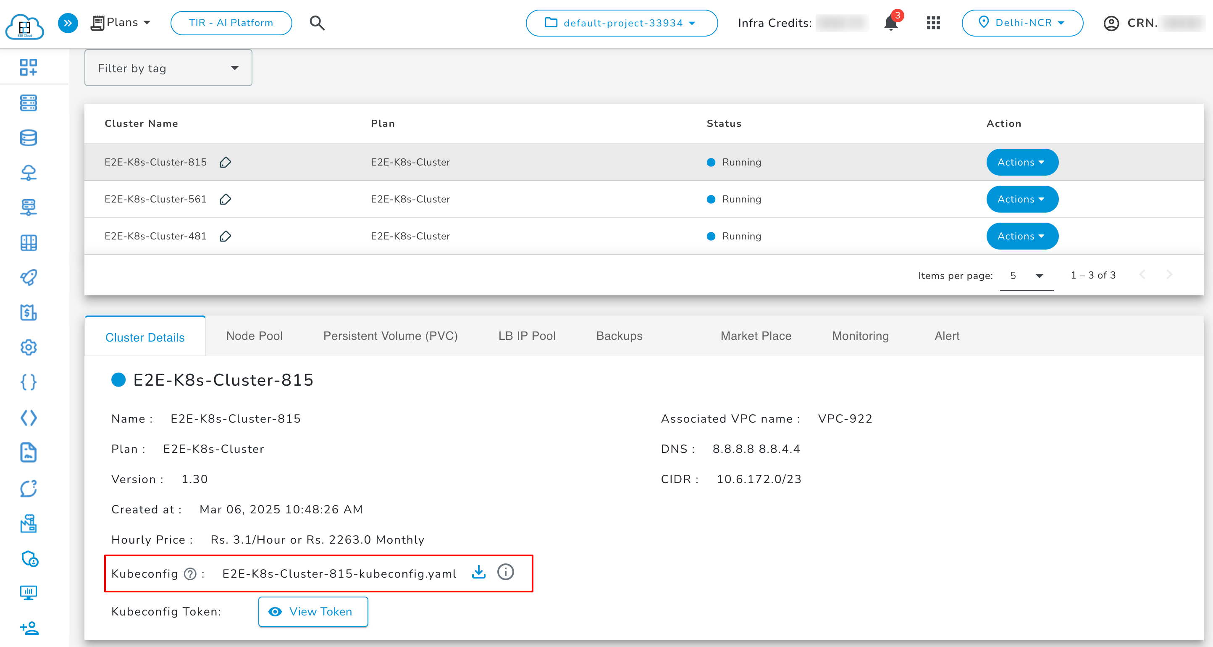
Task: Click the E2E Cloud logo
Action: [x=24, y=26]
